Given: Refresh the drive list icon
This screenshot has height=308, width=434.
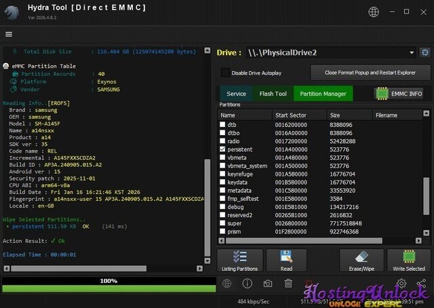Looking at the screenshot, I should point(425,52).
